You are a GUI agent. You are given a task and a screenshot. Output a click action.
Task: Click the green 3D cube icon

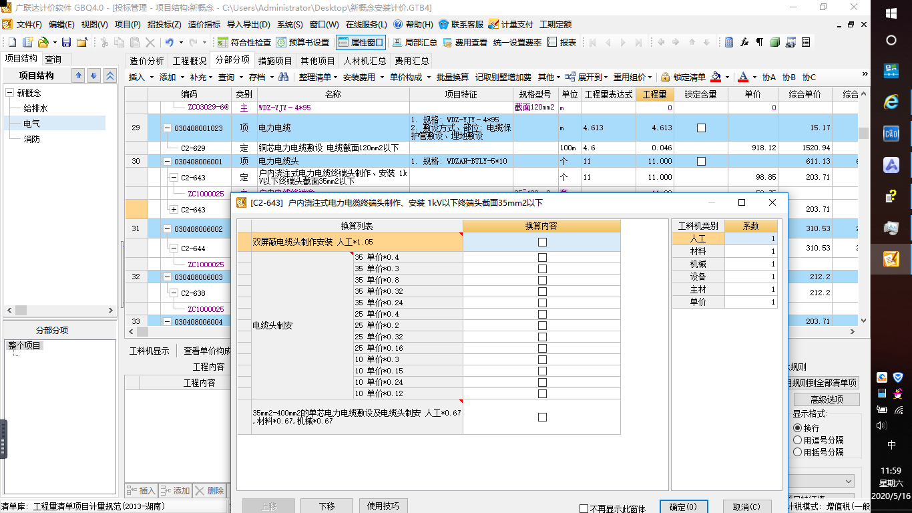click(774, 42)
